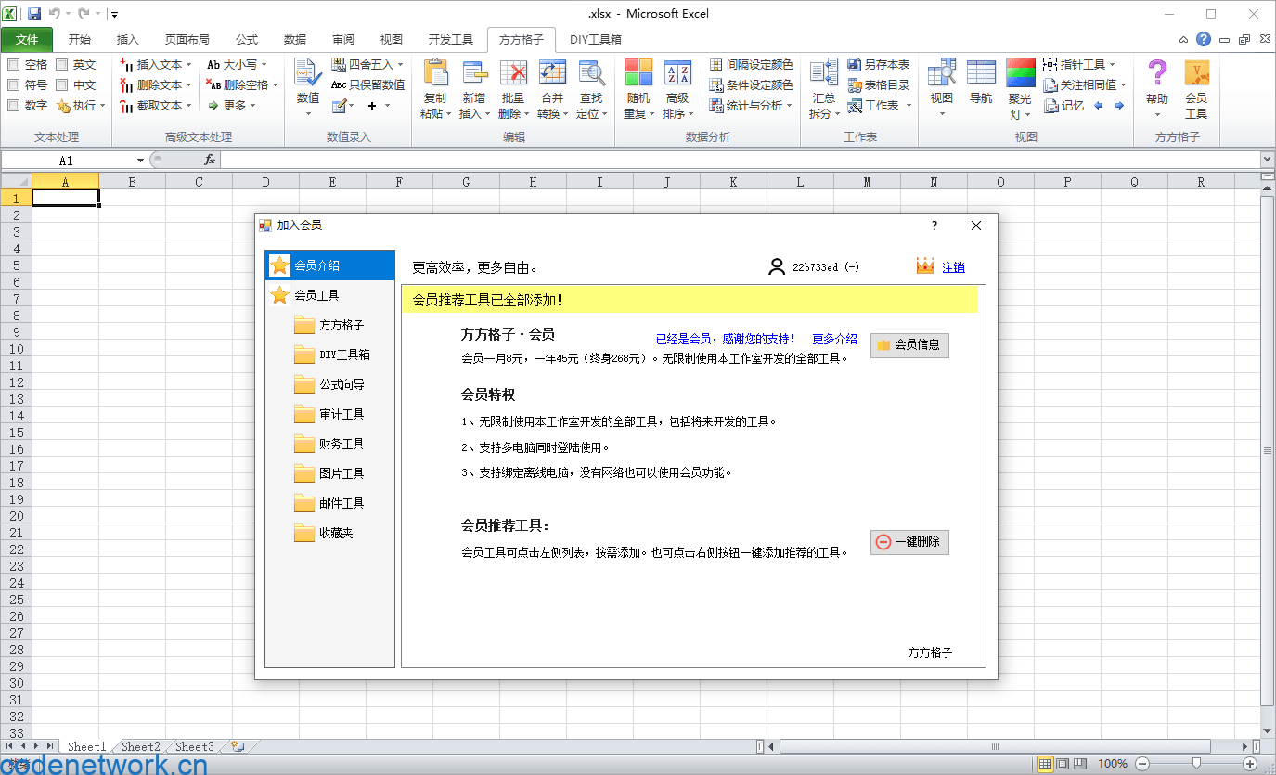The height and width of the screenshot is (775, 1276).
Task: Open the 随机重复 random/duplicate tool
Action: (638, 90)
